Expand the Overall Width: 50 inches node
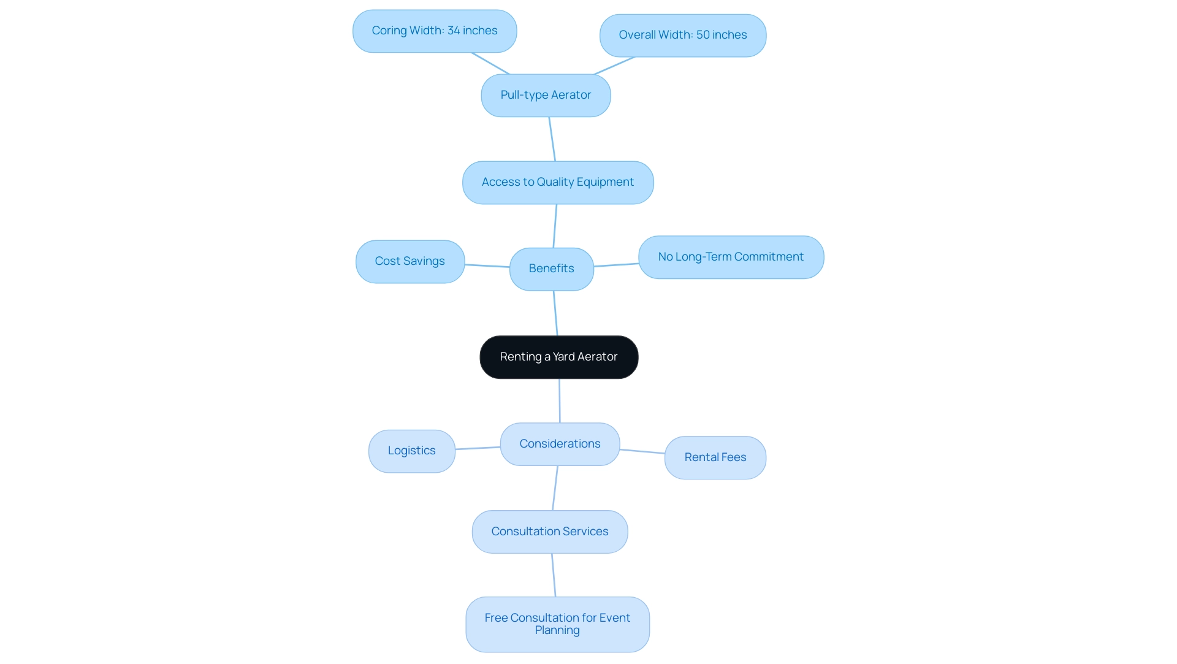Viewport: 1177px width, 664px height. (x=682, y=35)
